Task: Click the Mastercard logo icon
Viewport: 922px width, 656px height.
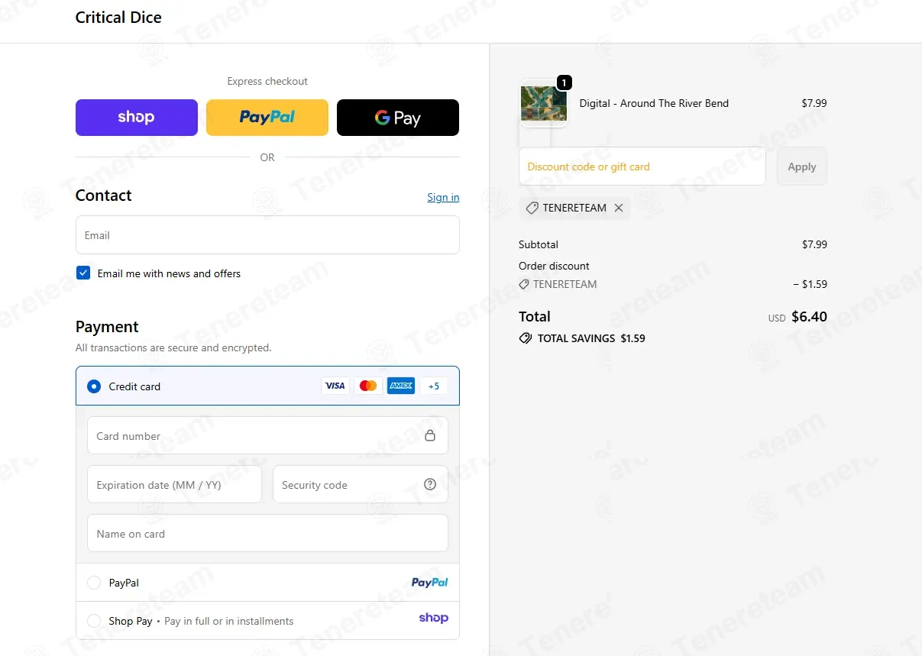Action: pos(368,386)
